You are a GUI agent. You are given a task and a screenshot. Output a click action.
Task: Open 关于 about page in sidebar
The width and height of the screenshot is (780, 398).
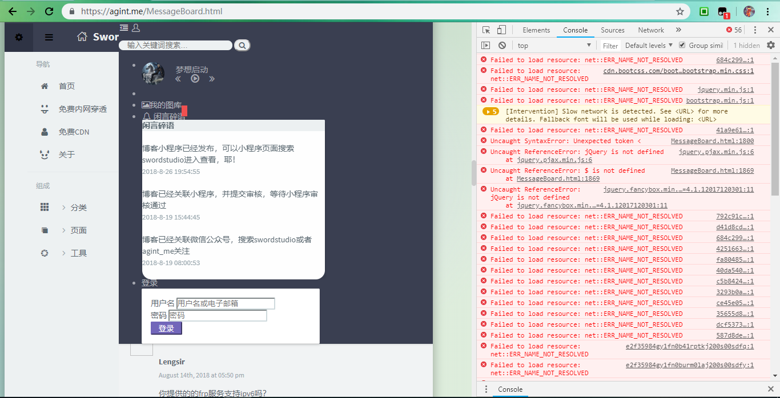tap(66, 155)
